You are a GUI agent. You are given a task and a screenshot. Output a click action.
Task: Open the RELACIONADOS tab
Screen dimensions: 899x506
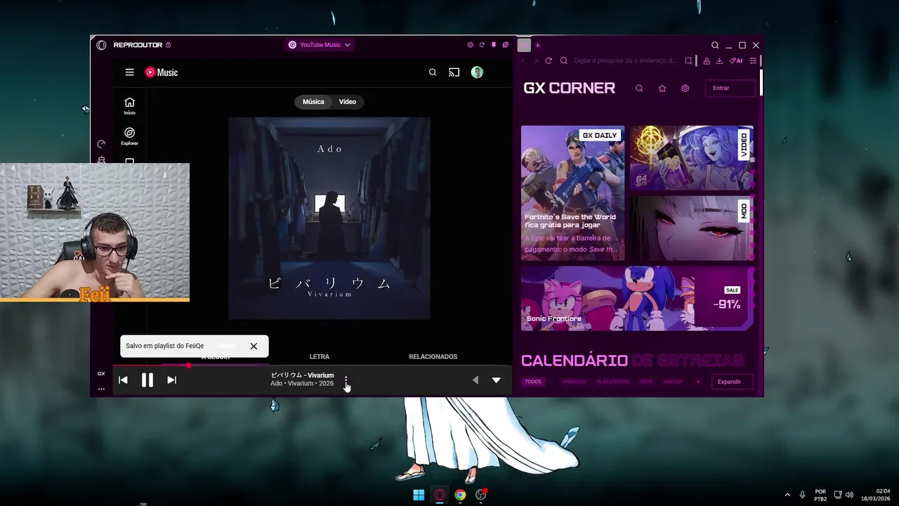(x=433, y=356)
